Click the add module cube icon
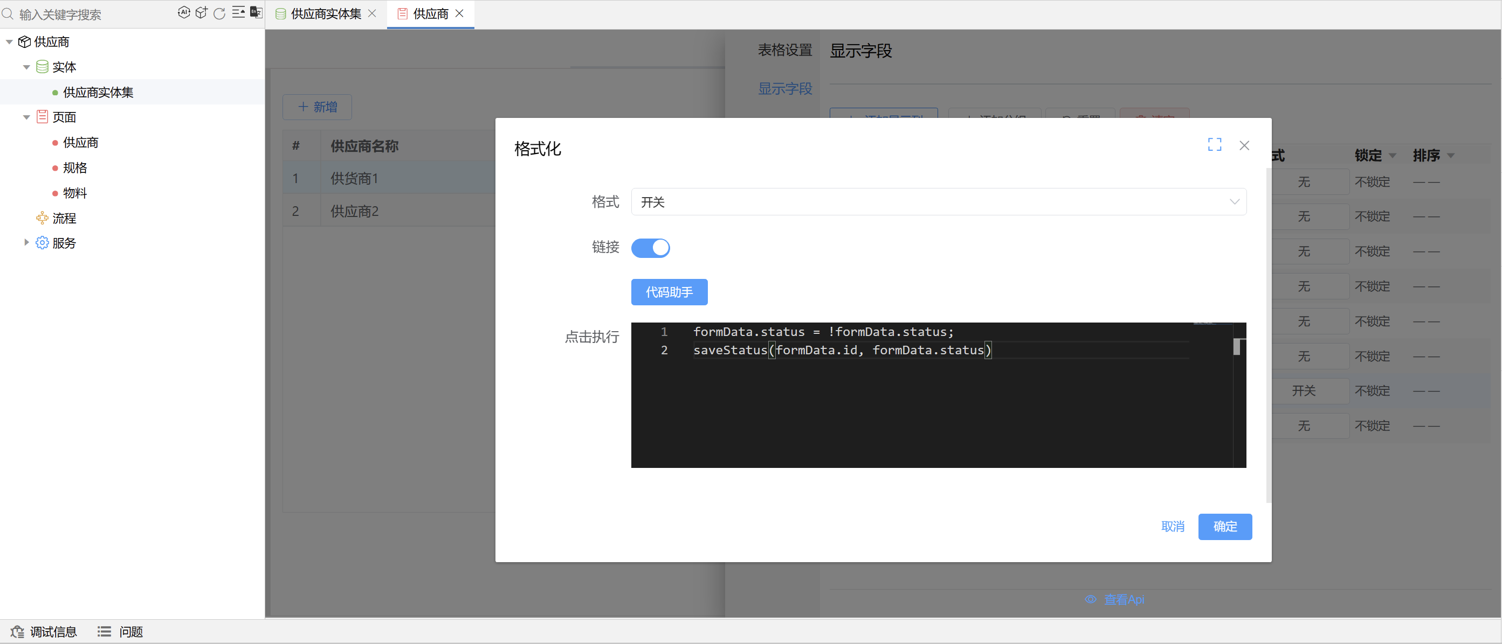This screenshot has height=644, width=1502. (201, 13)
